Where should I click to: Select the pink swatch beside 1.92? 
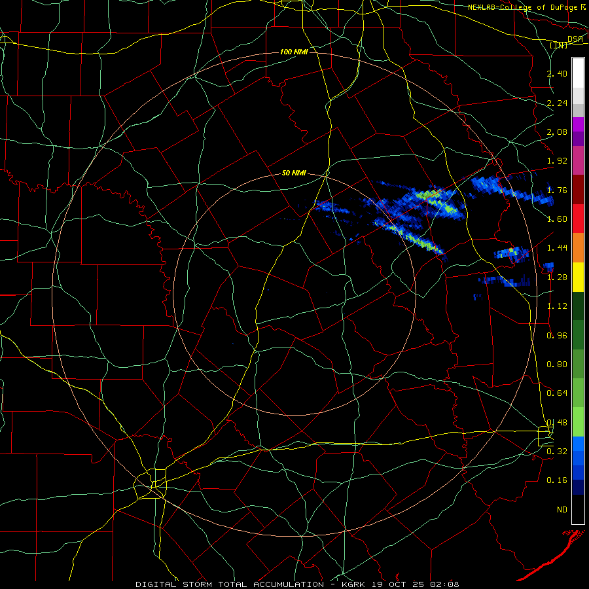(578, 161)
